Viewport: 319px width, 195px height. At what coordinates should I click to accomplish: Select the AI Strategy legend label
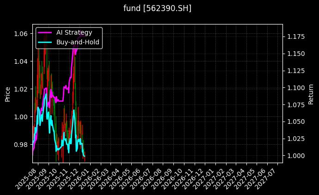[x=74, y=32]
